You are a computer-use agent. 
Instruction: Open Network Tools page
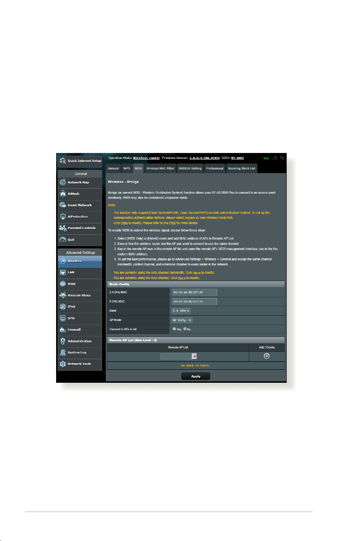(80, 364)
